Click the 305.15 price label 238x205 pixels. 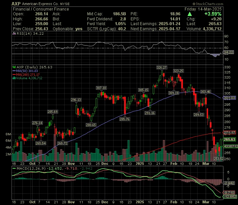point(143,90)
